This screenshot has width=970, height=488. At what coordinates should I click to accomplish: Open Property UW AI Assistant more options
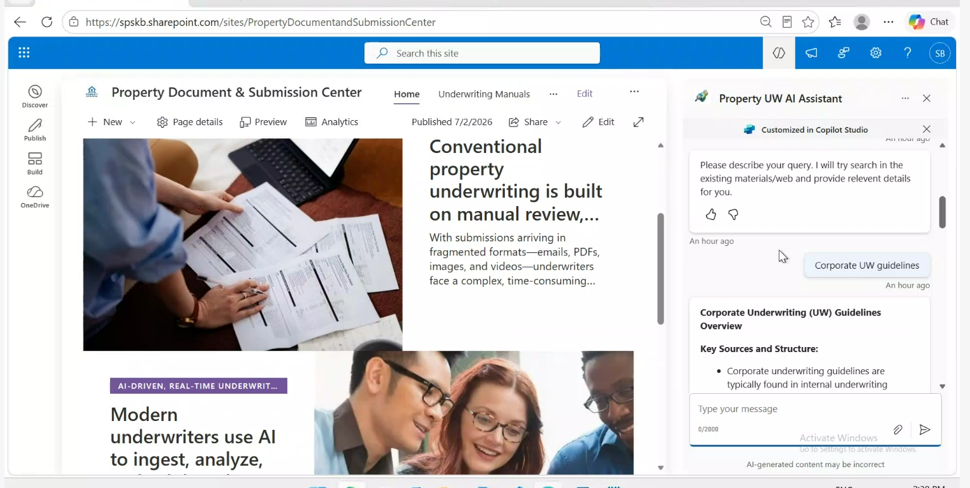click(x=905, y=99)
